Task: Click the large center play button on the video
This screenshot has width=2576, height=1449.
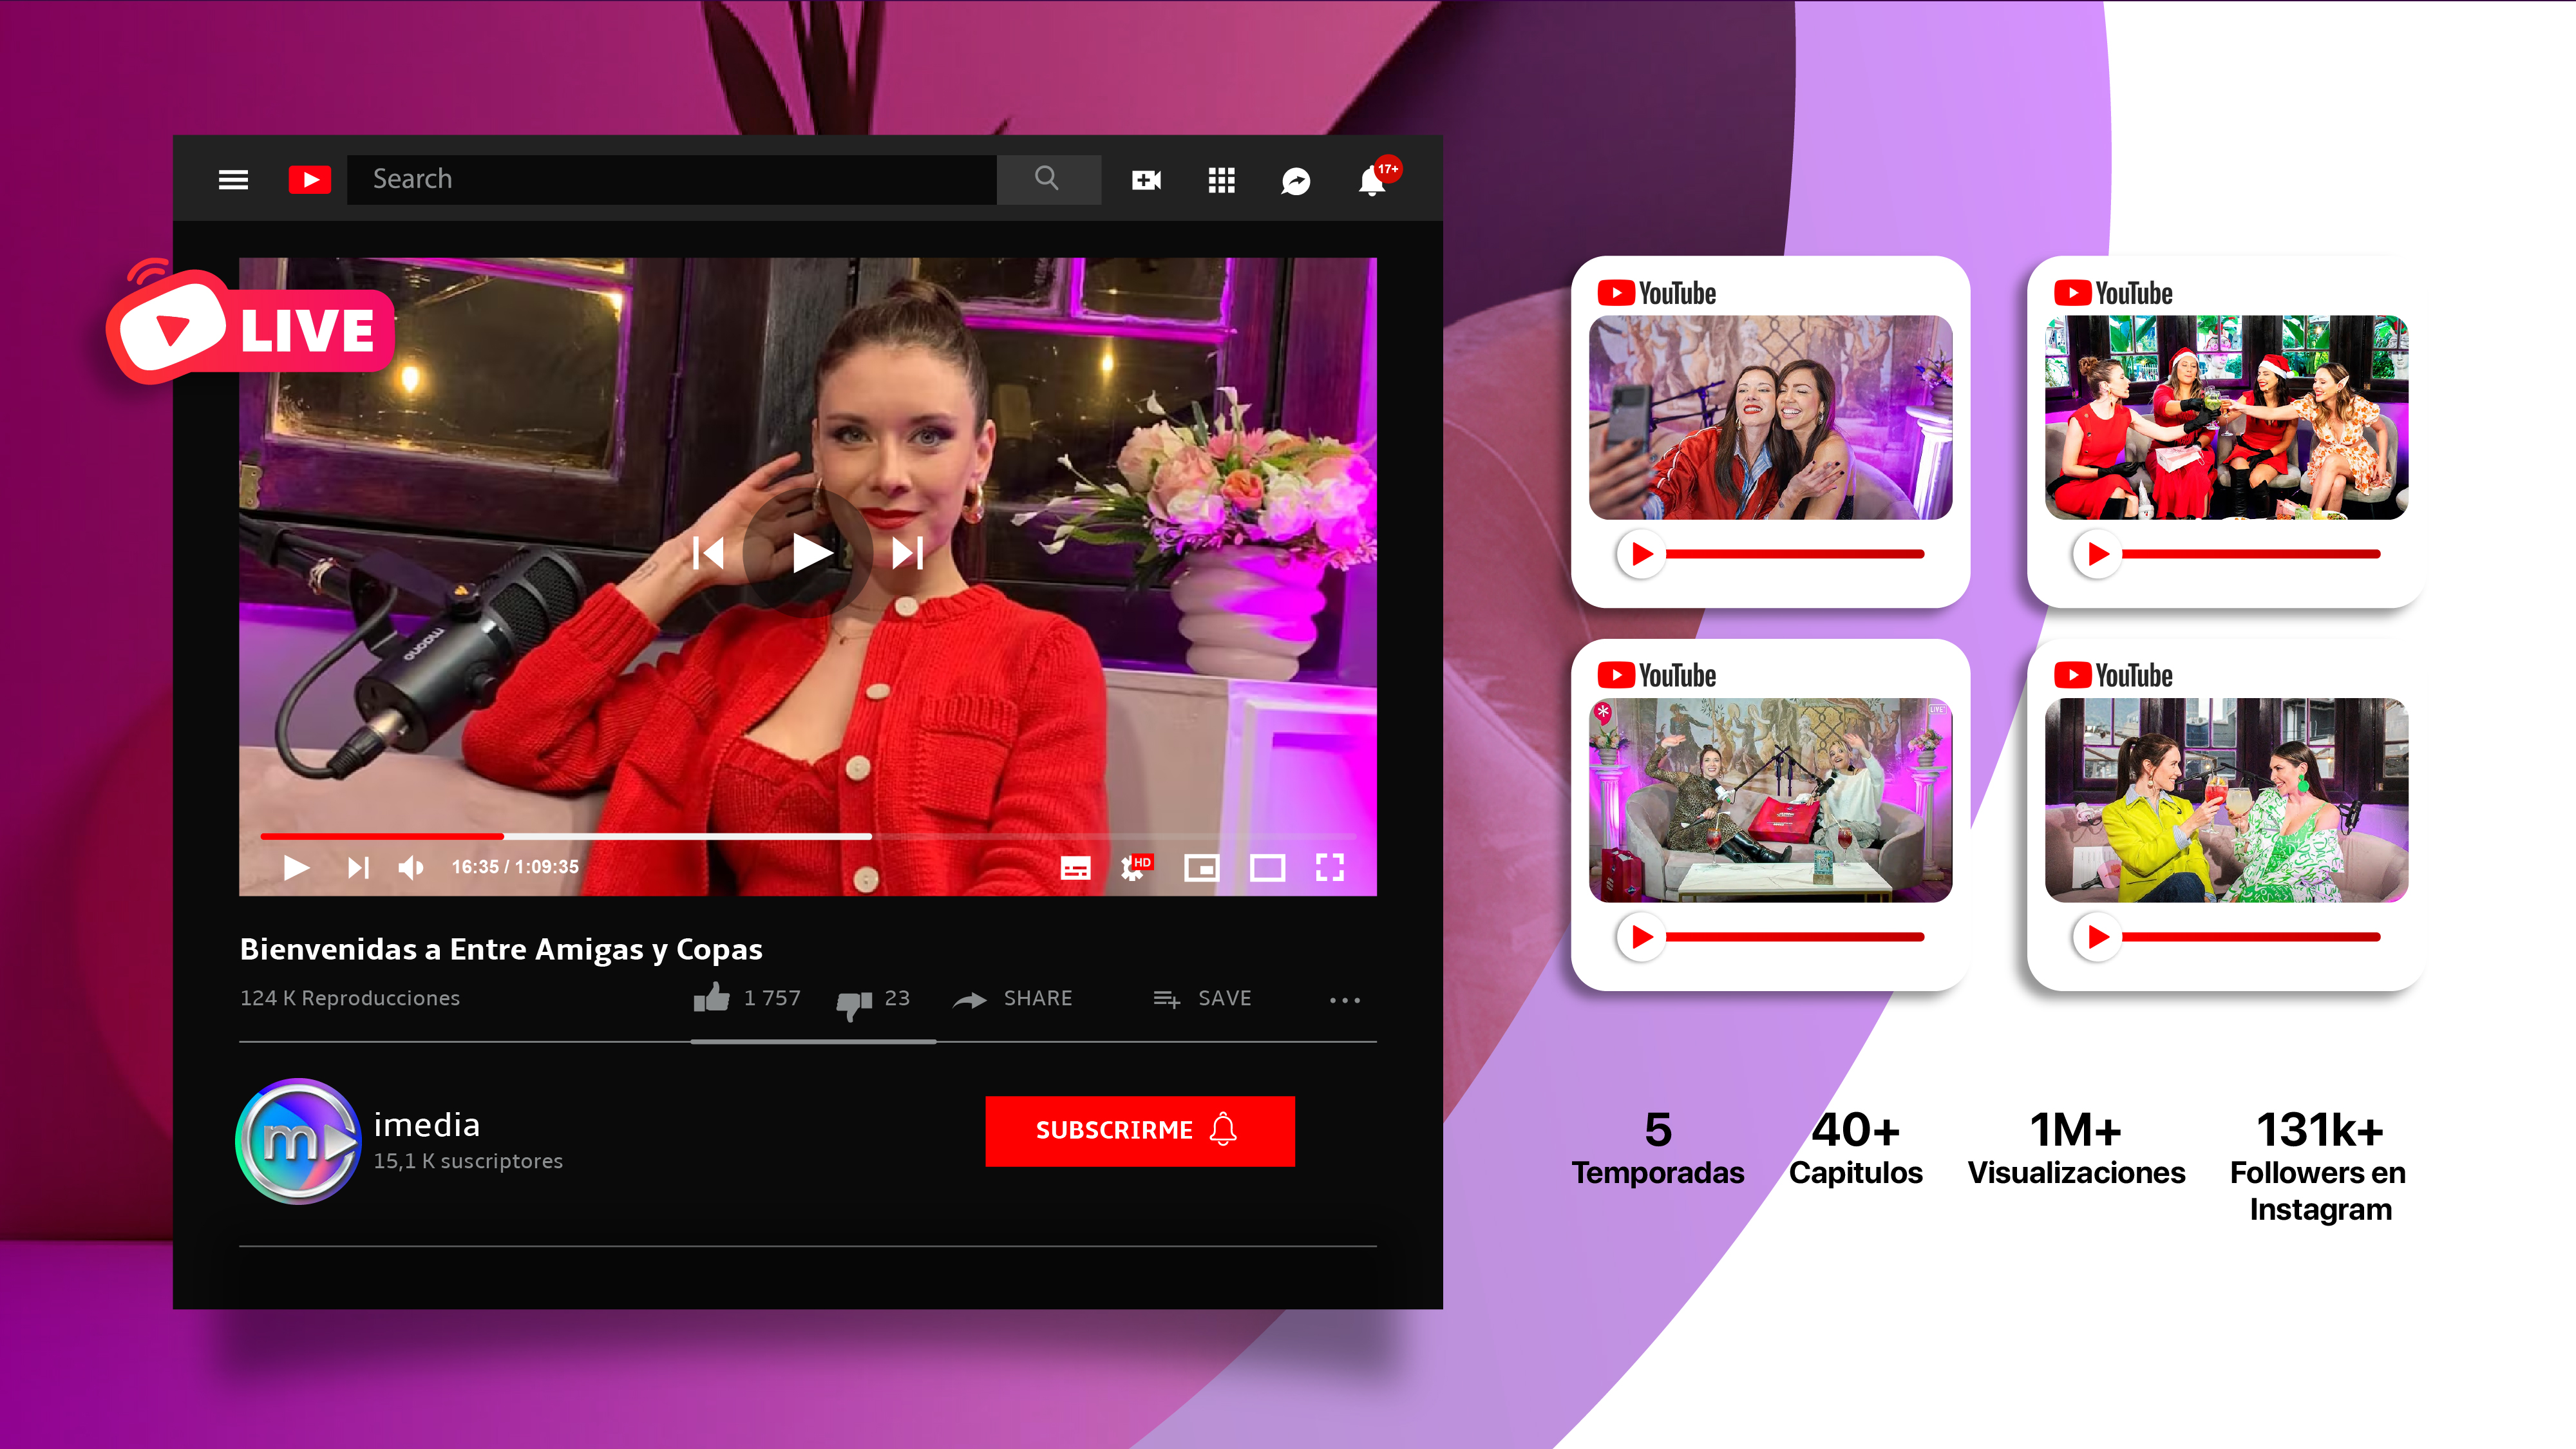Action: coord(808,552)
